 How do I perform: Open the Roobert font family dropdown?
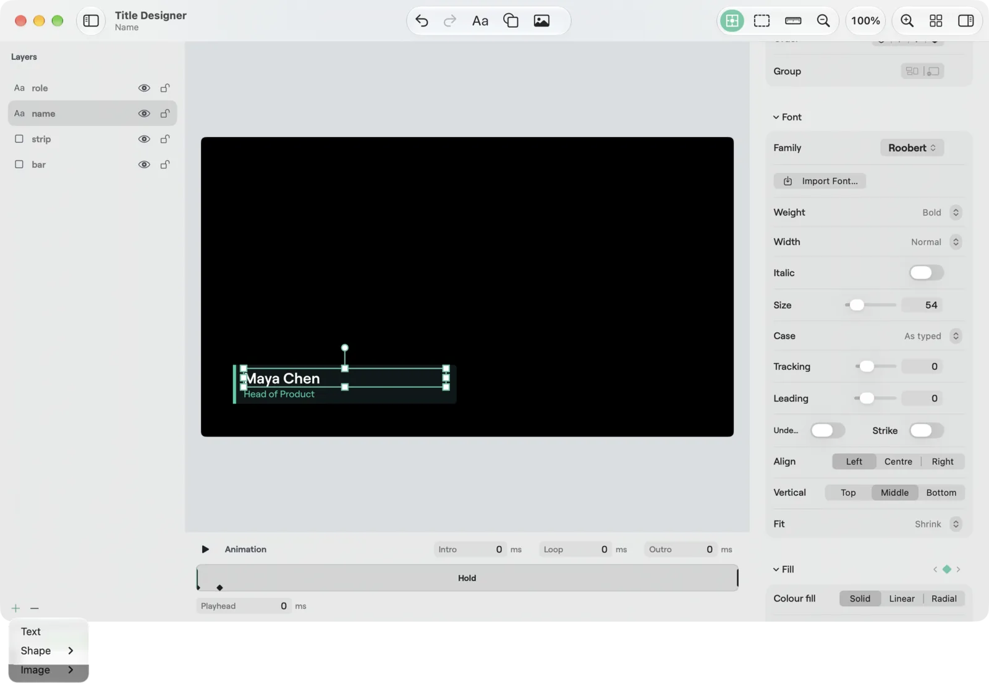pyautogui.click(x=912, y=148)
